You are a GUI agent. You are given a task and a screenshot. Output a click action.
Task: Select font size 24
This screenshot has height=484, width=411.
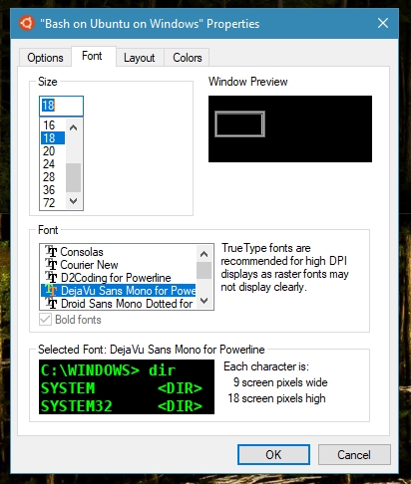tap(53, 164)
